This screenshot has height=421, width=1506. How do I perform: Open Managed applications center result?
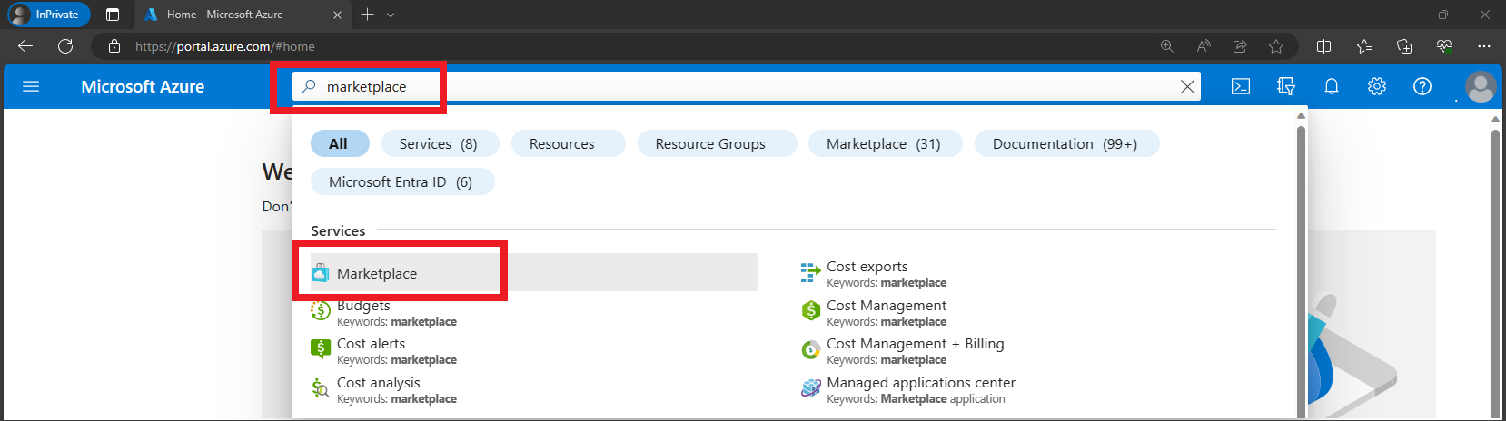[920, 383]
